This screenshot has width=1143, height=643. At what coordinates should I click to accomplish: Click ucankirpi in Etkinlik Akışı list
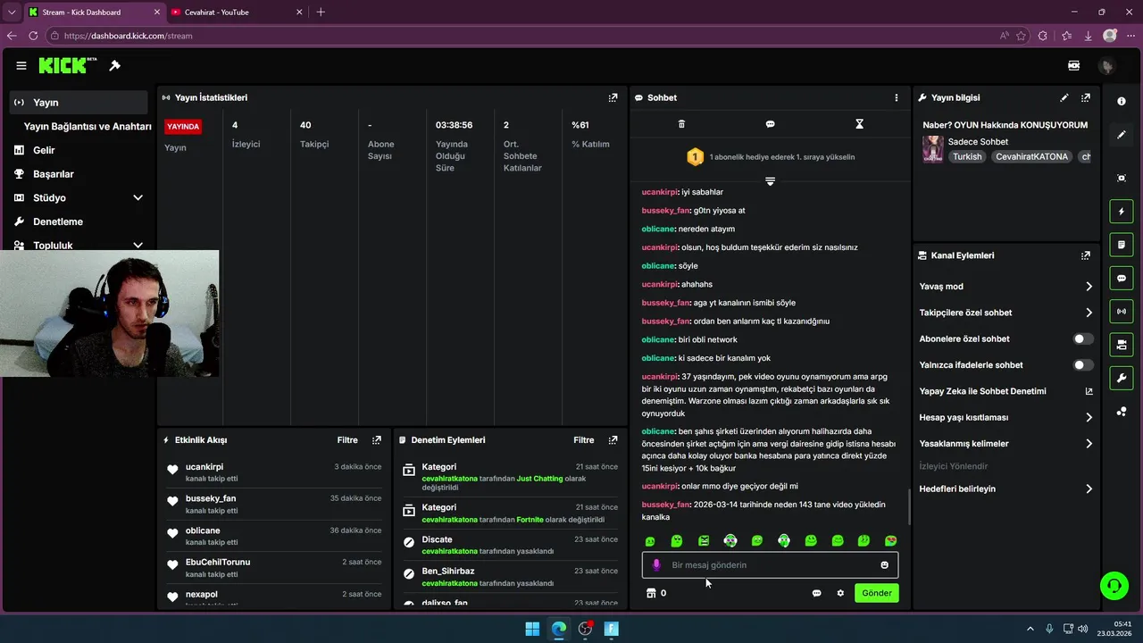pos(204,467)
